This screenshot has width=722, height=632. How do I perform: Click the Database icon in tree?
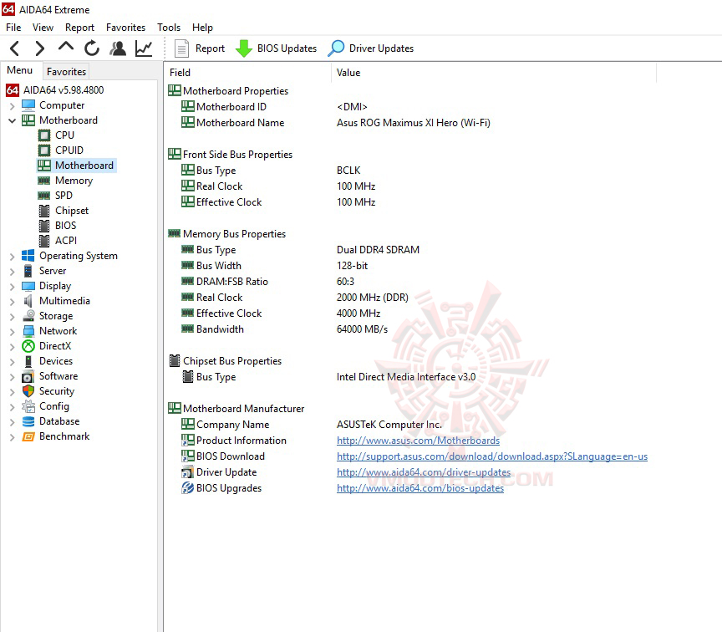(28, 421)
